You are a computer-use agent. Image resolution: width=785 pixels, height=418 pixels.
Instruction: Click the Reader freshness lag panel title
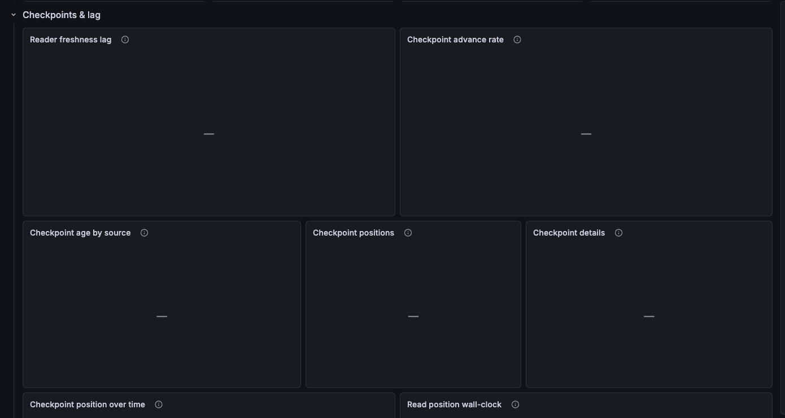[71, 40]
